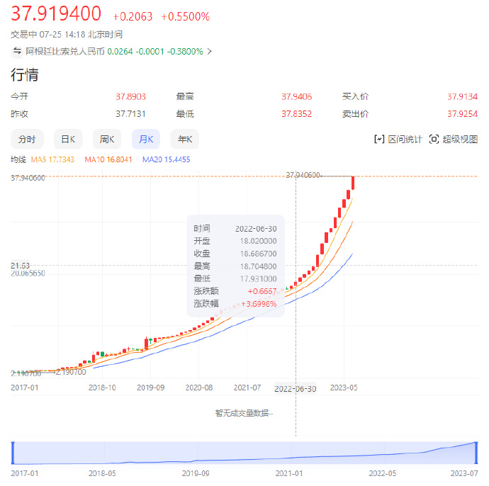
Task: Click the right handle of range slider
Action: (476, 453)
